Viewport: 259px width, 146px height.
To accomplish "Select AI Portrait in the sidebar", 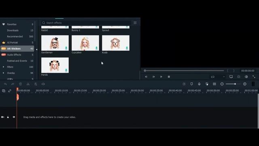I will pos(13,43).
